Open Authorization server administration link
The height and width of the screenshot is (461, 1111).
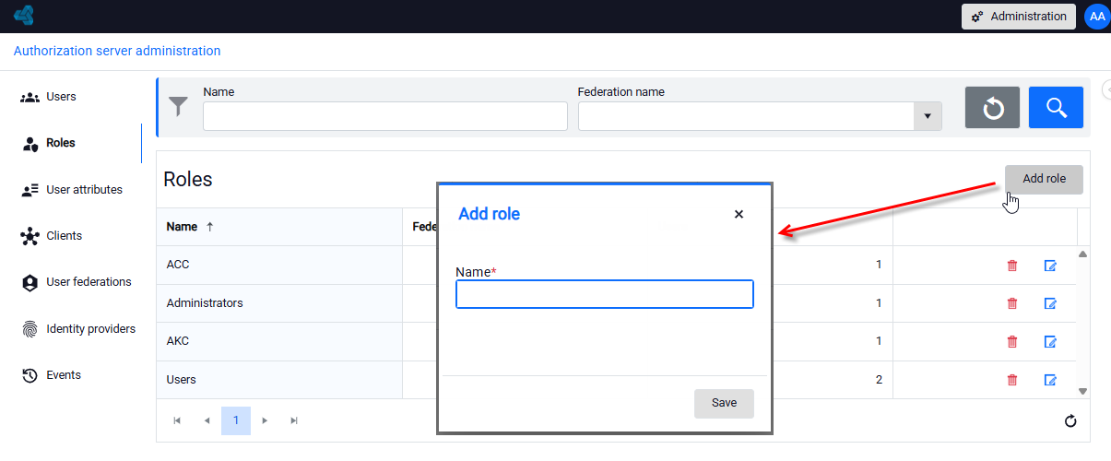coord(117,52)
